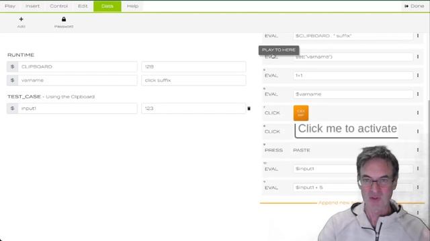Open the Play menu
Screen dimensions: 430x241
[x=10, y=6]
